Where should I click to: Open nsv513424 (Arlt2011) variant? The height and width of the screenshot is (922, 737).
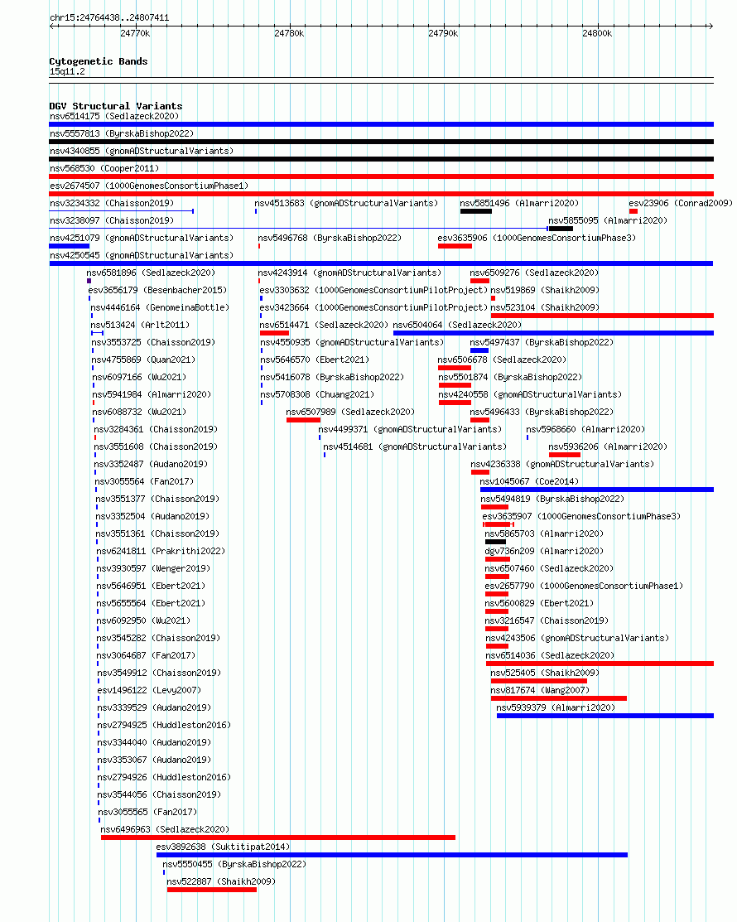140,326
